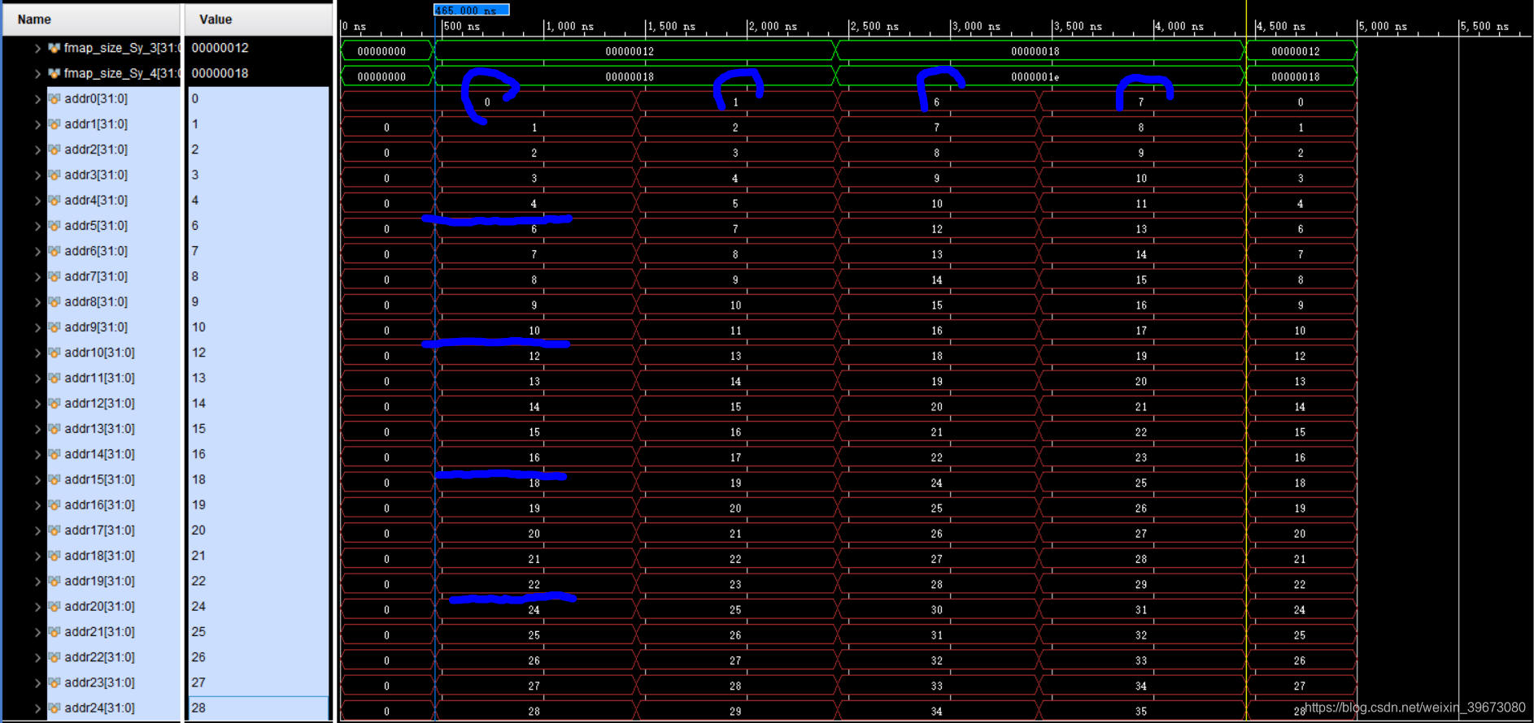Select the addr5[31:0] signal name

(x=96, y=226)
